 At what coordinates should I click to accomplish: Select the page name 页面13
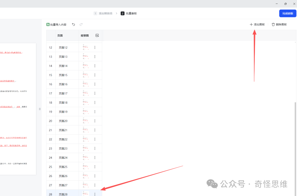[x=63, y=57]
